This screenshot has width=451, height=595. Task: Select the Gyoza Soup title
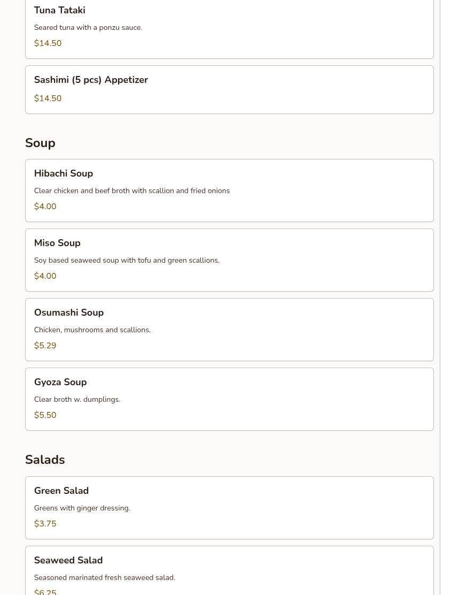60,382
